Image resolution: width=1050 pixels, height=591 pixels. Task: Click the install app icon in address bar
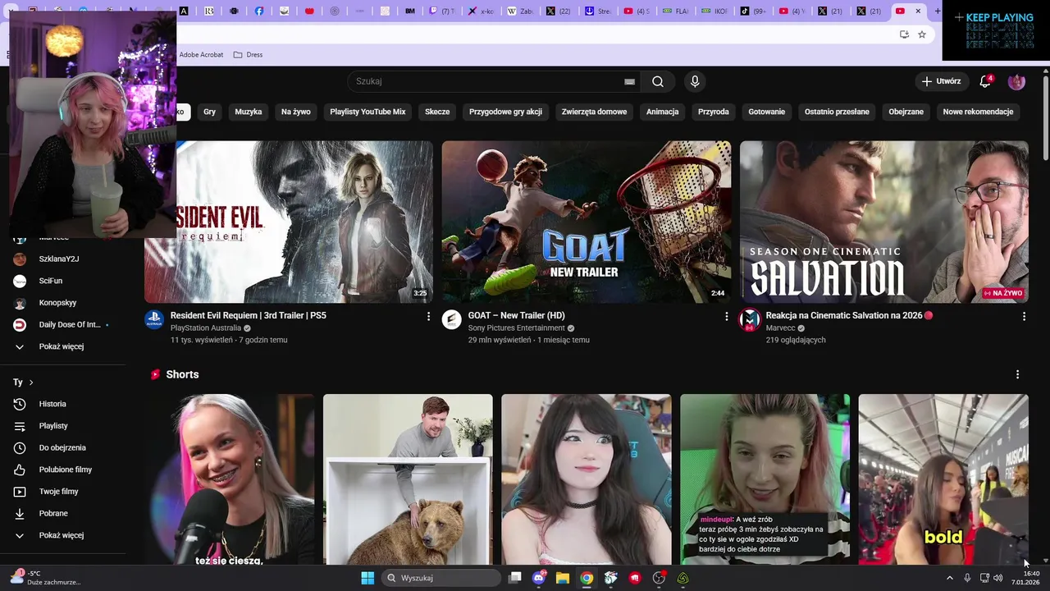pos(904,34)
